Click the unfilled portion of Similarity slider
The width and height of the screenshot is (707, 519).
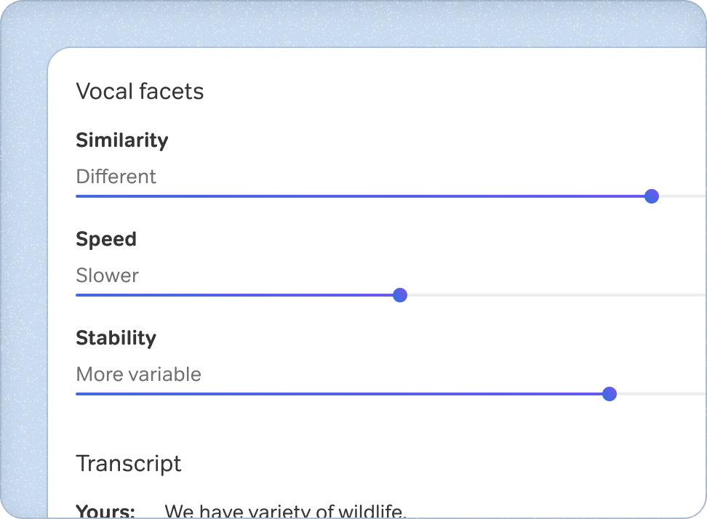click(684, 196)
